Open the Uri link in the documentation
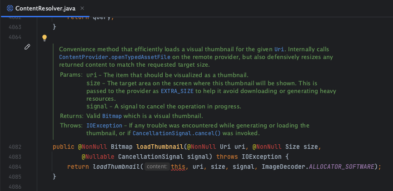This screenshot has height=191, width=393. (x=279, y=49)
